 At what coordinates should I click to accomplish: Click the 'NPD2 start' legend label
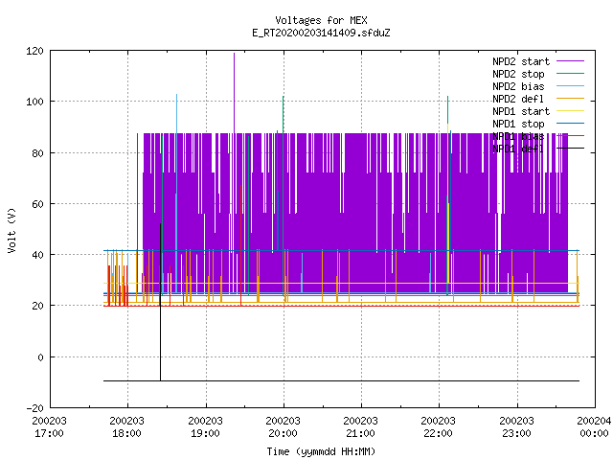click(x=521, y=61)
